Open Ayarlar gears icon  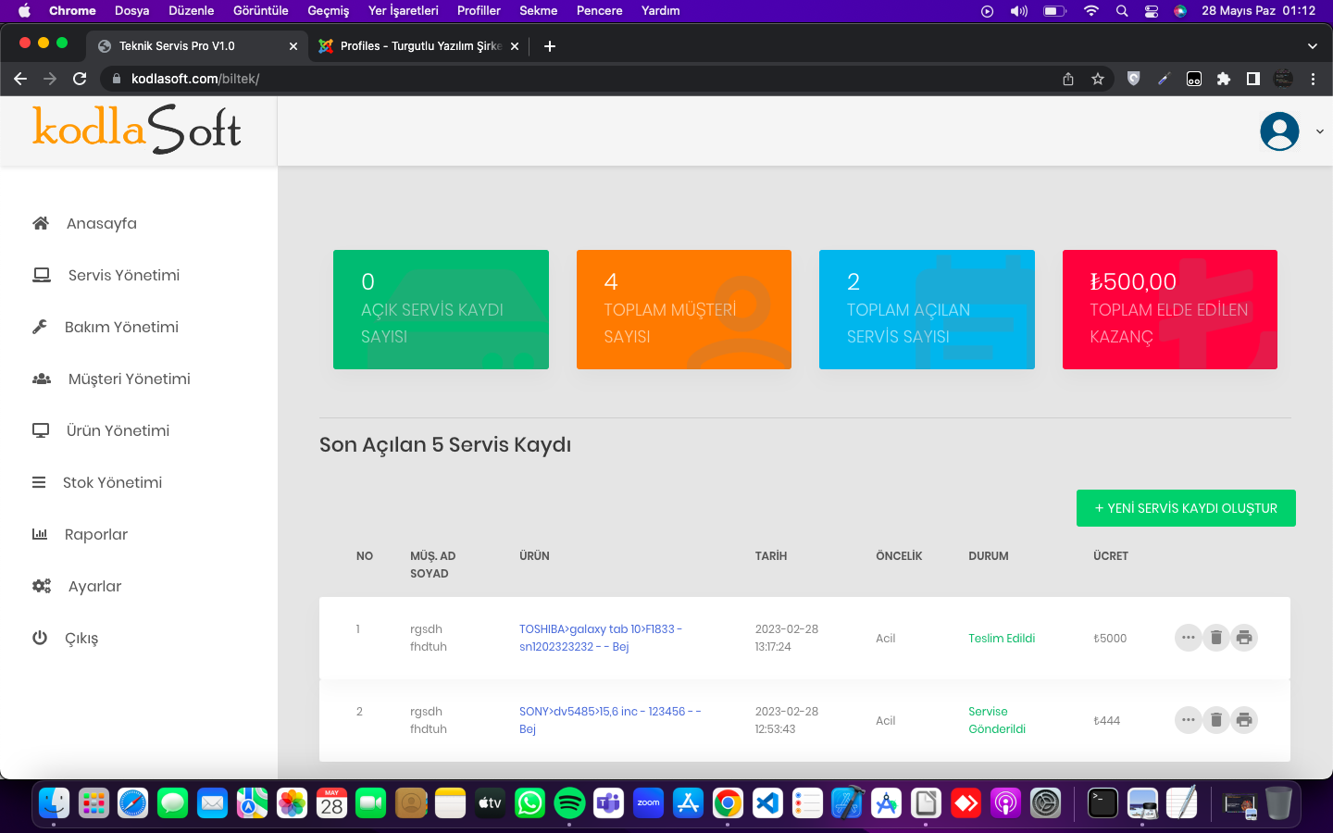pyautogui.click(x=42, y=586)
